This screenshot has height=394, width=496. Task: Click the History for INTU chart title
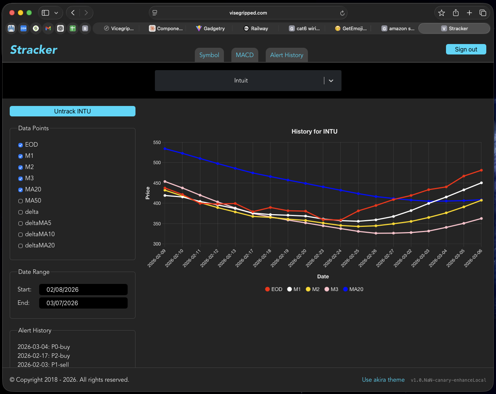pos(314,131)
